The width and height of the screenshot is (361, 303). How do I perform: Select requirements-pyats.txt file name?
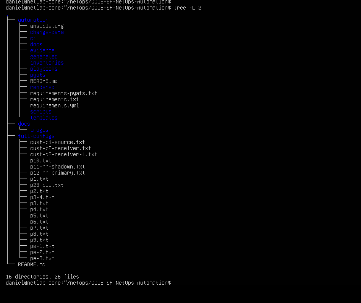(63, 93)
